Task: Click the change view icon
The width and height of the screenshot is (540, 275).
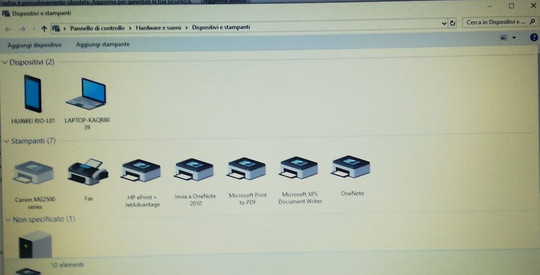Action: tap(504, 37)
